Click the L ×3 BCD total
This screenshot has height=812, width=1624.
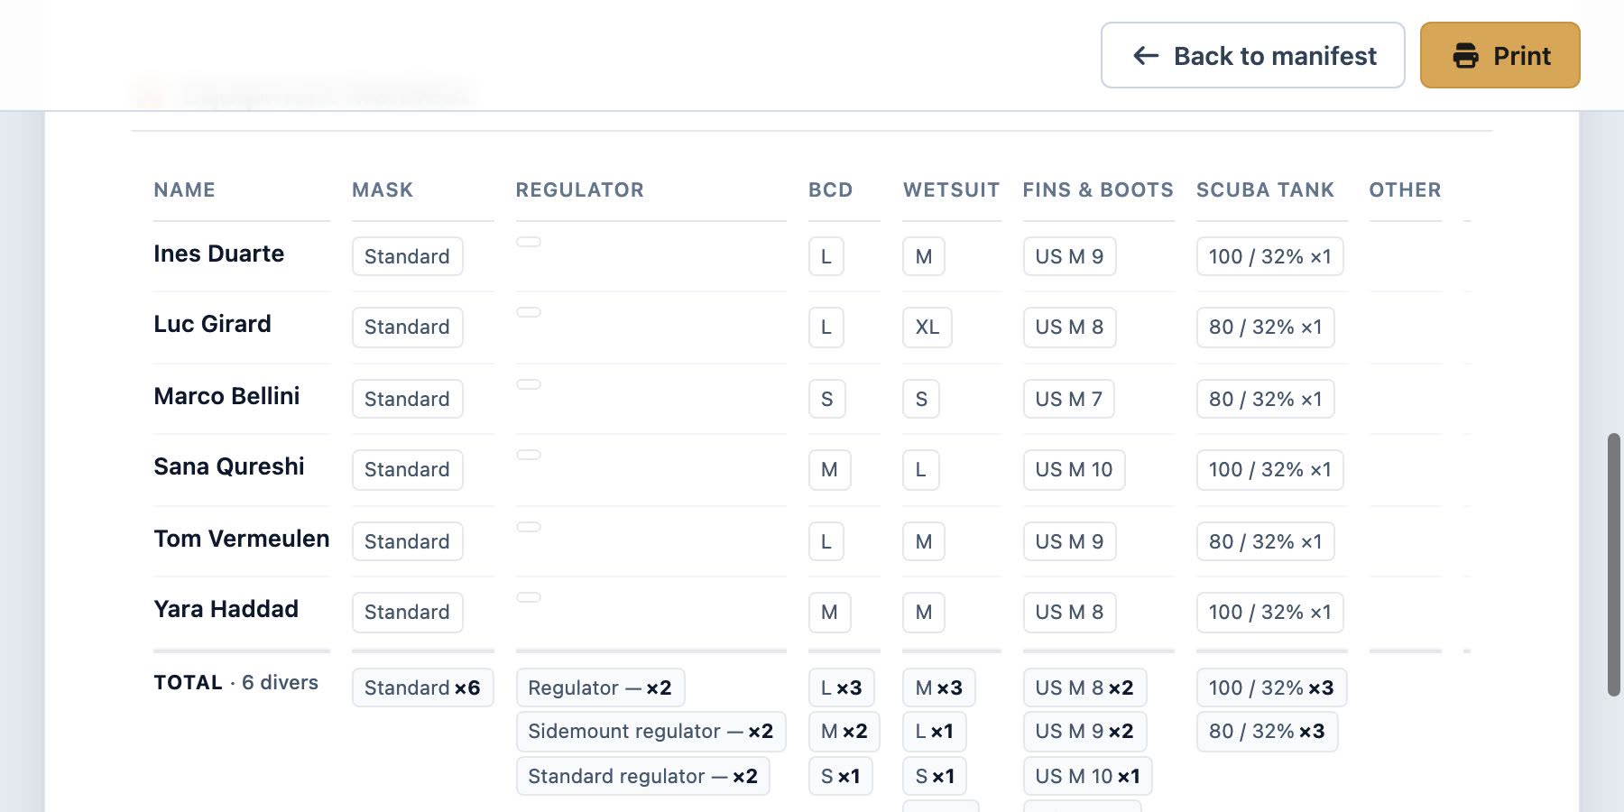841,687
